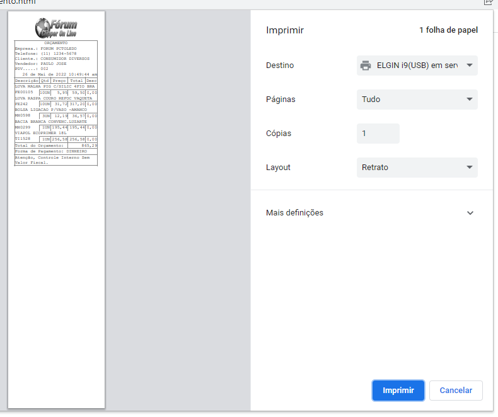The height and width of the screenshot is (417, 498).
Task: Click the share icon at top right
Action: 488,3
